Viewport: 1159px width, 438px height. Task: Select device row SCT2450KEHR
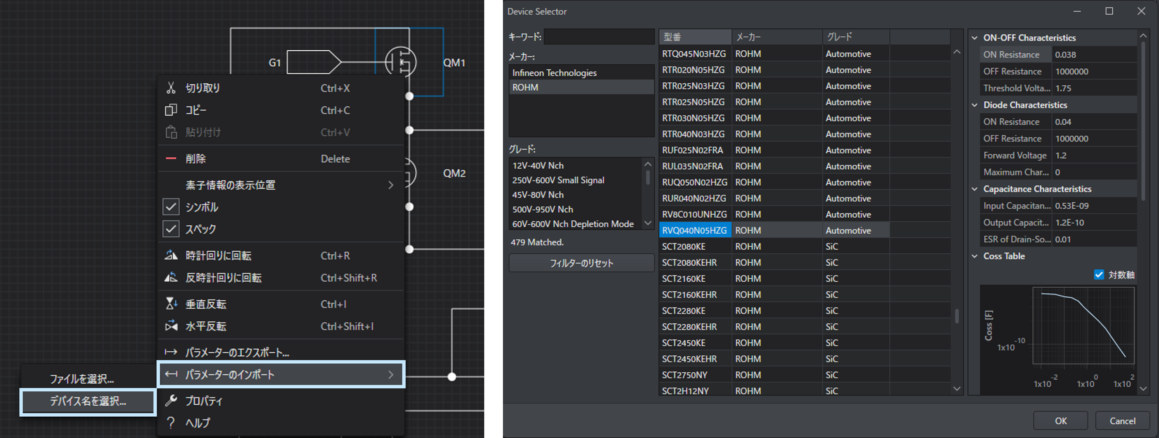(805, 359)
